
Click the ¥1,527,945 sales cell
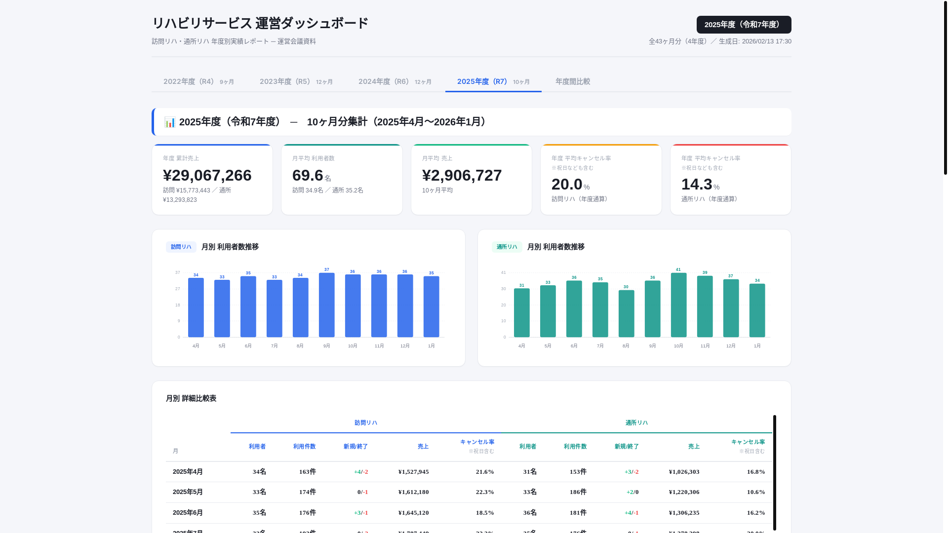coord(414,472)
